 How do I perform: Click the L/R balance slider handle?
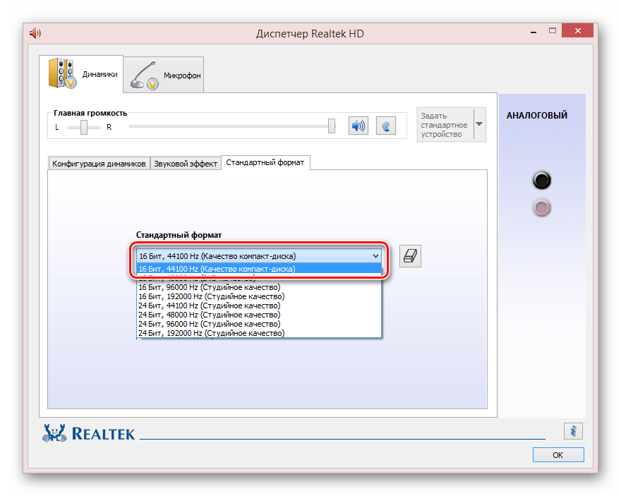click(x=84, y=128)
